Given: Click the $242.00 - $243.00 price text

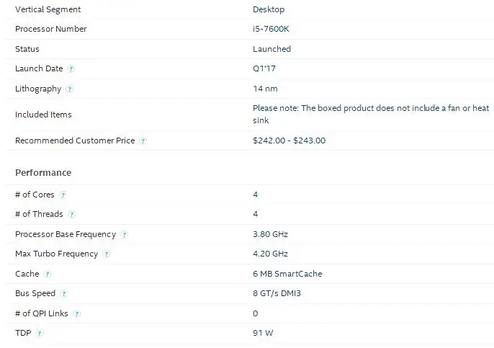Looking at the screenshot, I should tap(289, 140).
